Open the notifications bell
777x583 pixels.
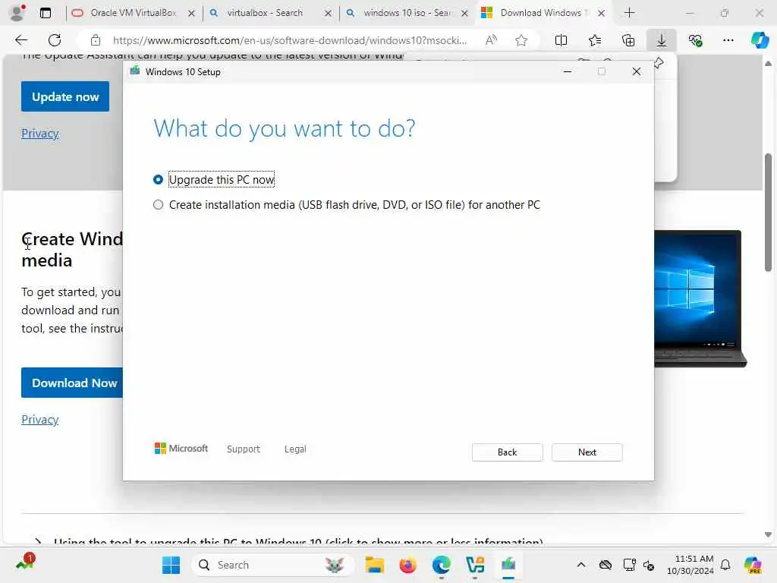[x=725, y=565]
